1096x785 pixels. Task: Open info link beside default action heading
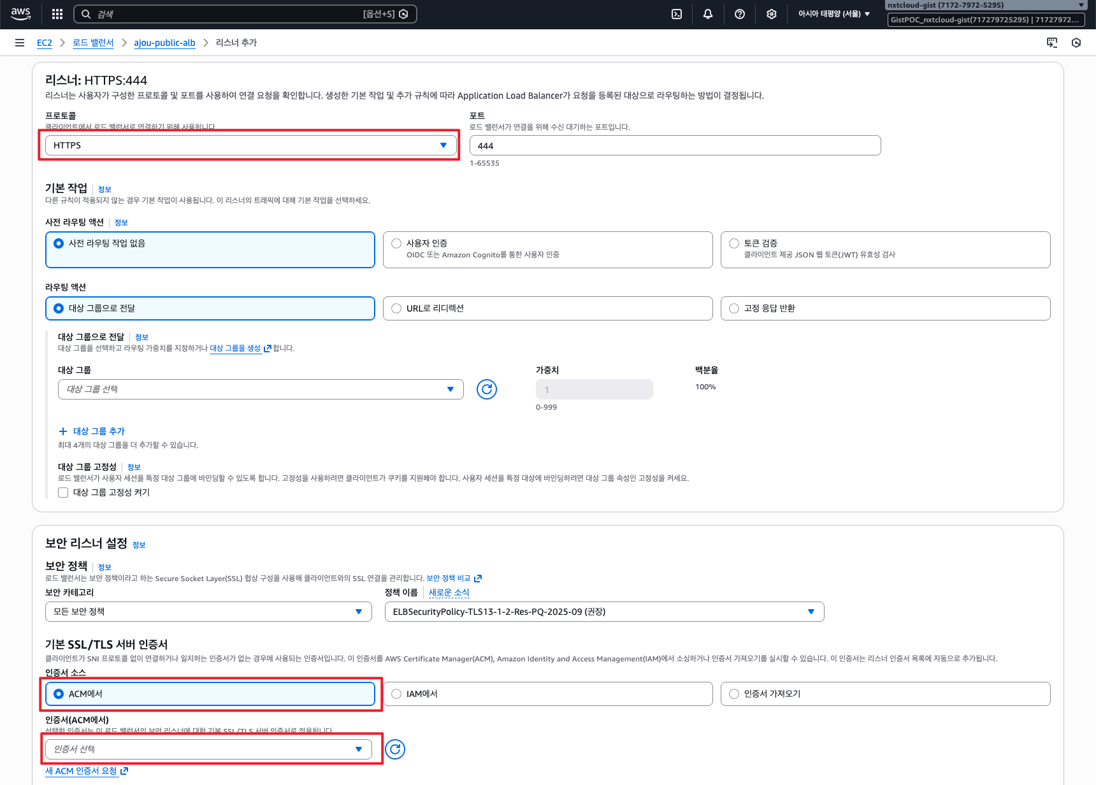pyautogui.click(x=105, y=189)
